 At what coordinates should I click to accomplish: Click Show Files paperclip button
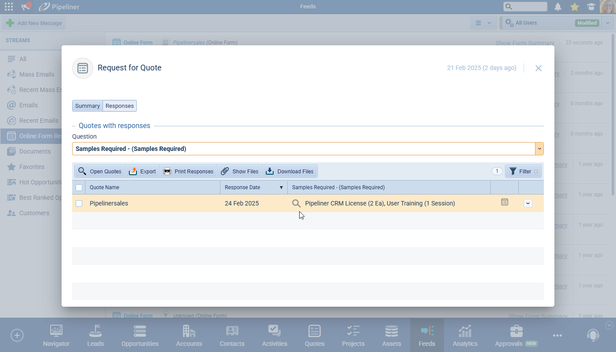point(240,172)
